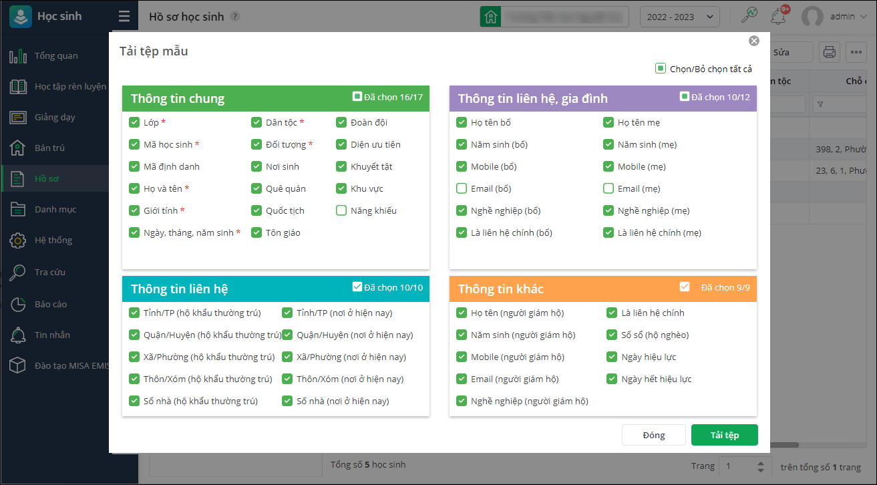Image resolution: width=877 pixels, height=485 pixels.
Task: Enable the Năng khiếu checkbox
Action: pos(341,210)
